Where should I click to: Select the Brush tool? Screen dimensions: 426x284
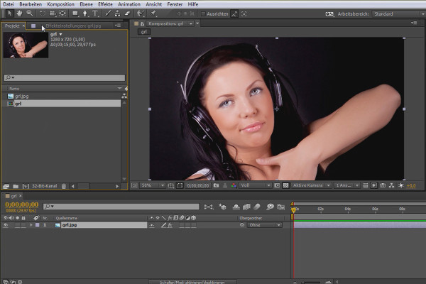point(108,13)
